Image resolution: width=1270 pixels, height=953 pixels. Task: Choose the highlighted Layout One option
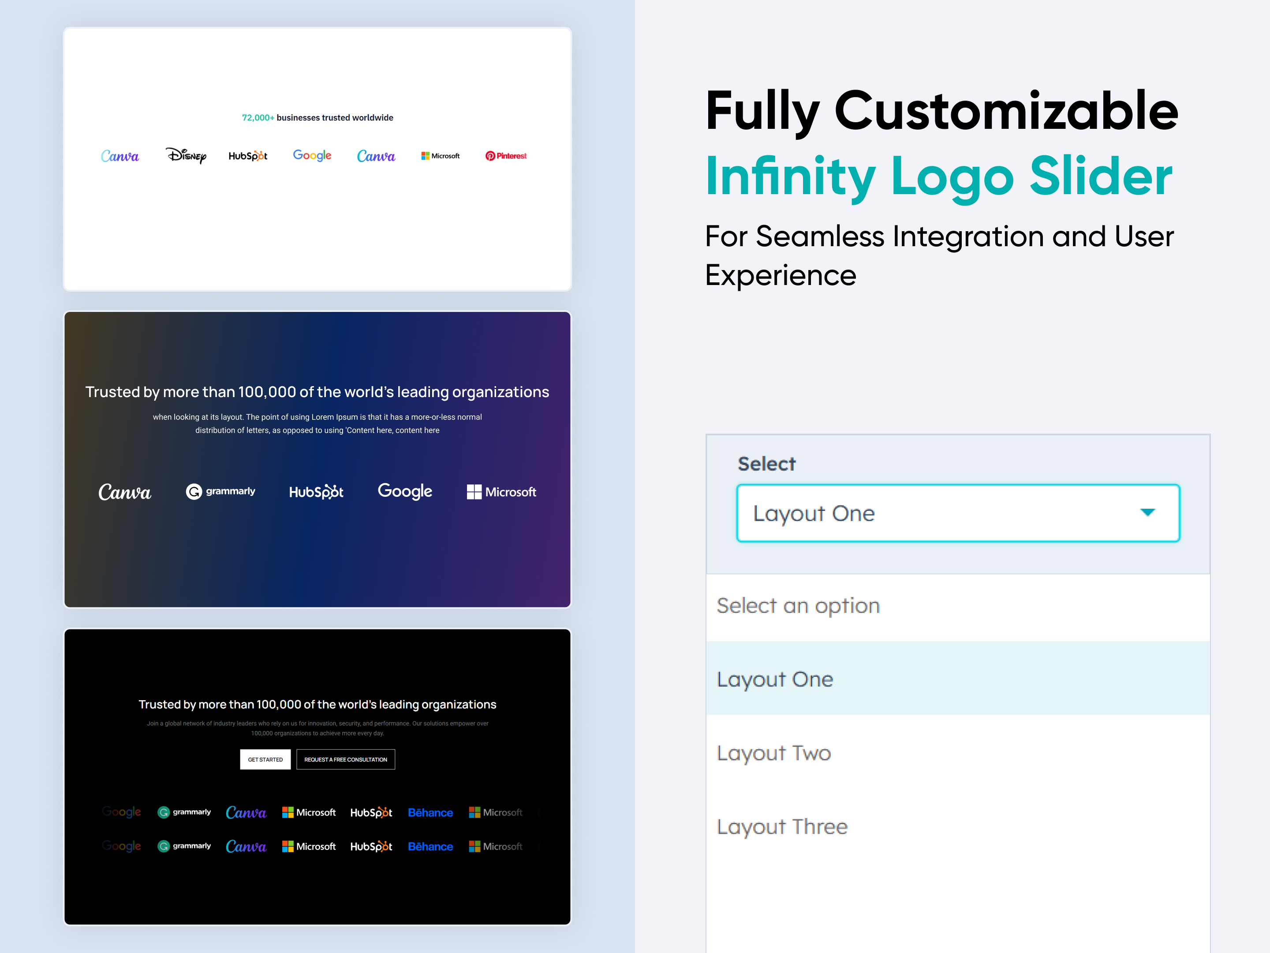click(958, 679)
